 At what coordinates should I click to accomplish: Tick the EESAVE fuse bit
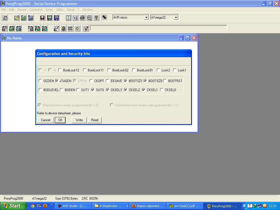click(107, 81)
